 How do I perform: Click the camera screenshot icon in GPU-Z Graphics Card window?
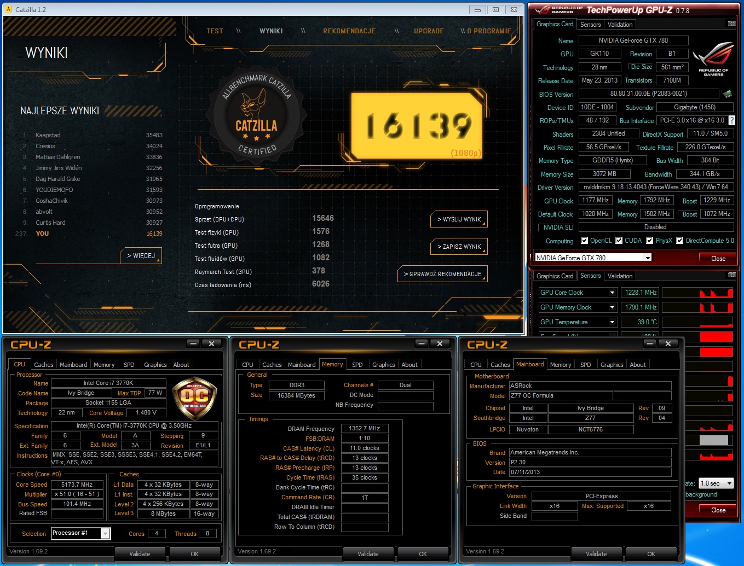pos(731,24)
